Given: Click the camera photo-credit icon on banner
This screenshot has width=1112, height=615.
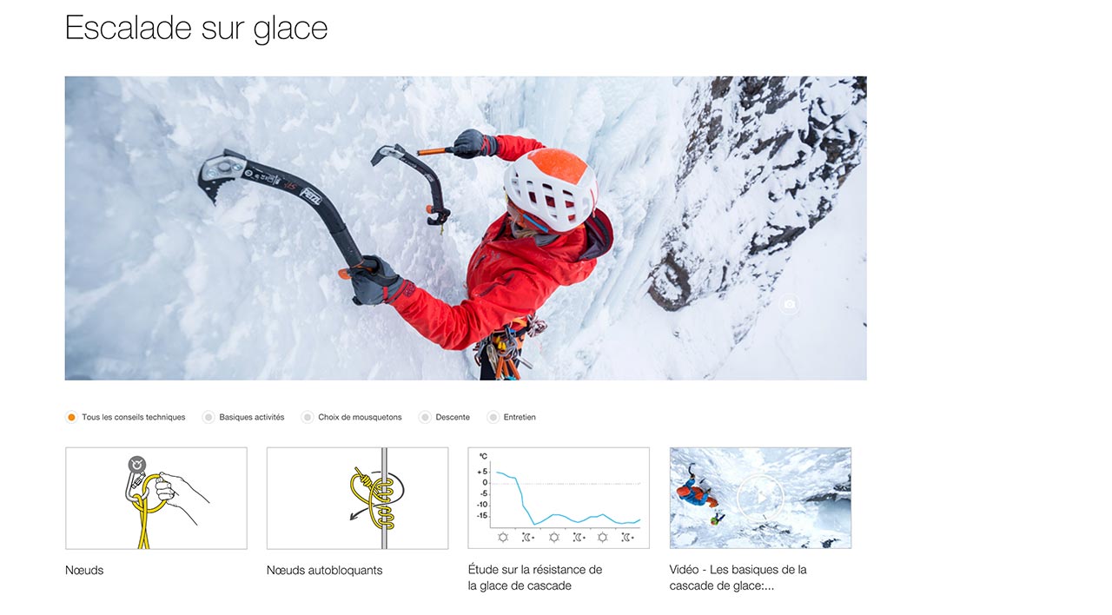Looking at the screenshot, I should click(789, 305).
